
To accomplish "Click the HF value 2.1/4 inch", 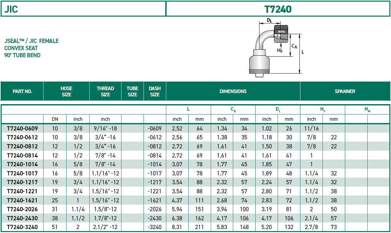I will (x=311, y=218).
